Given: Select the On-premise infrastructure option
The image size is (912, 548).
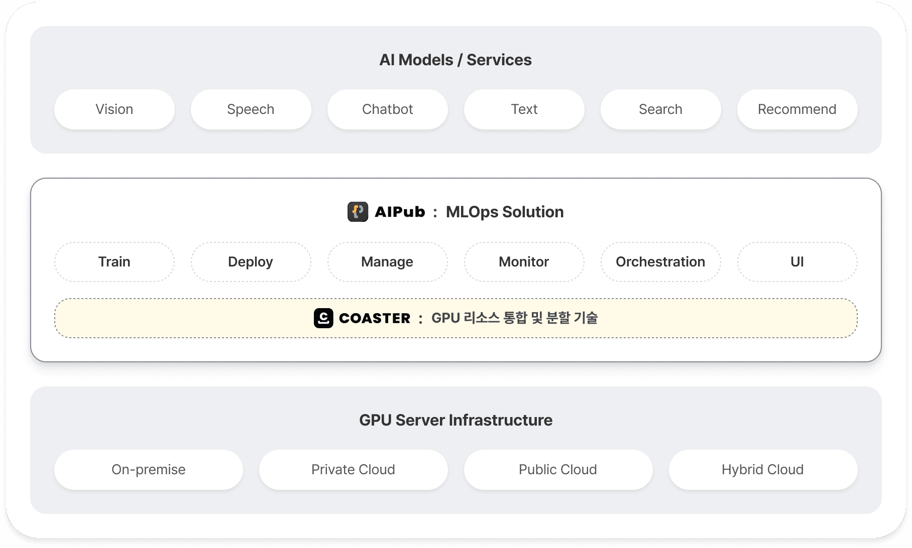Looking at the screenshot, I should [x=149, y=470].
